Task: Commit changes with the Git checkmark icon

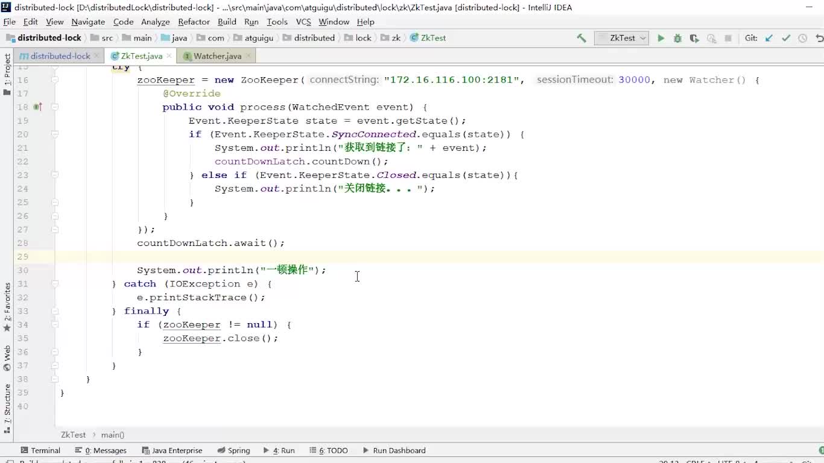Action: (x=786, y=38)
